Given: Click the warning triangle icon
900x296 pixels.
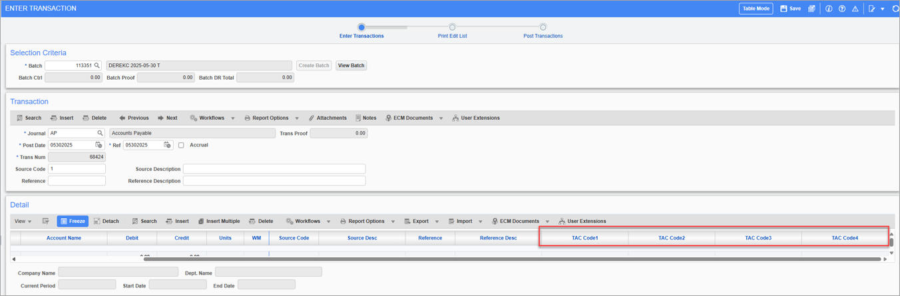Looking at the screenshot, I should (855, 9).
